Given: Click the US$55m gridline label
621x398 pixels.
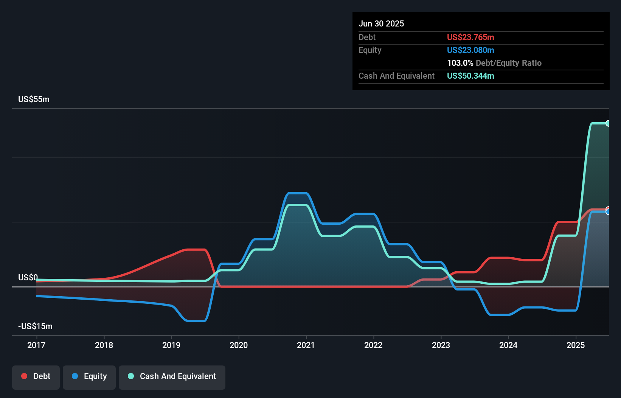Looking at the screenshot, I should coord(33,99).
